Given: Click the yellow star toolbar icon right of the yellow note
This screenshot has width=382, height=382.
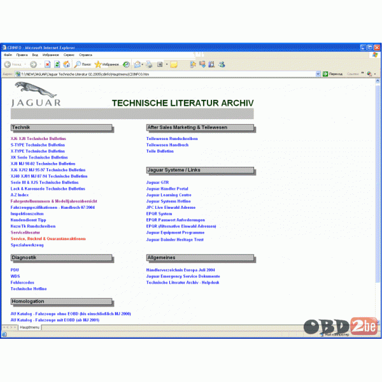Looking at the screenshot, I should tap(193, 64).
